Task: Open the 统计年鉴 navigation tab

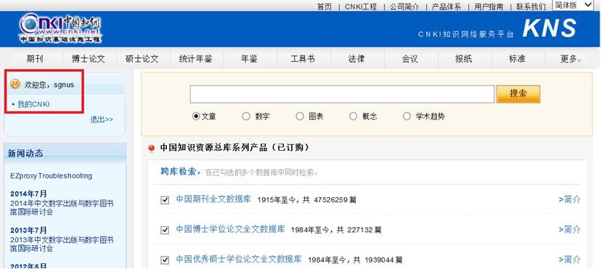Action: [195, 59]
